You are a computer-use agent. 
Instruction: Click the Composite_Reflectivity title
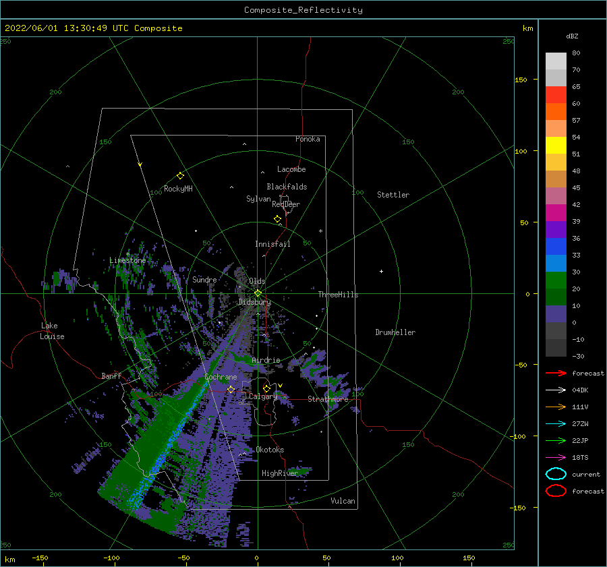click(303, 10)
